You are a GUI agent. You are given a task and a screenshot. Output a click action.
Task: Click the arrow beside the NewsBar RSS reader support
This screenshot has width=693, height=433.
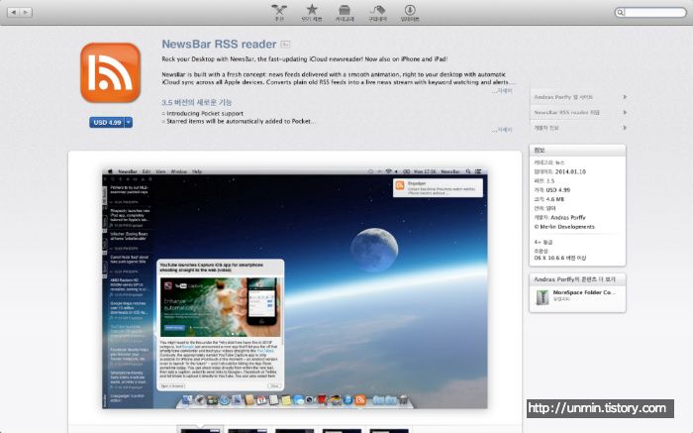tap(625, 112)
